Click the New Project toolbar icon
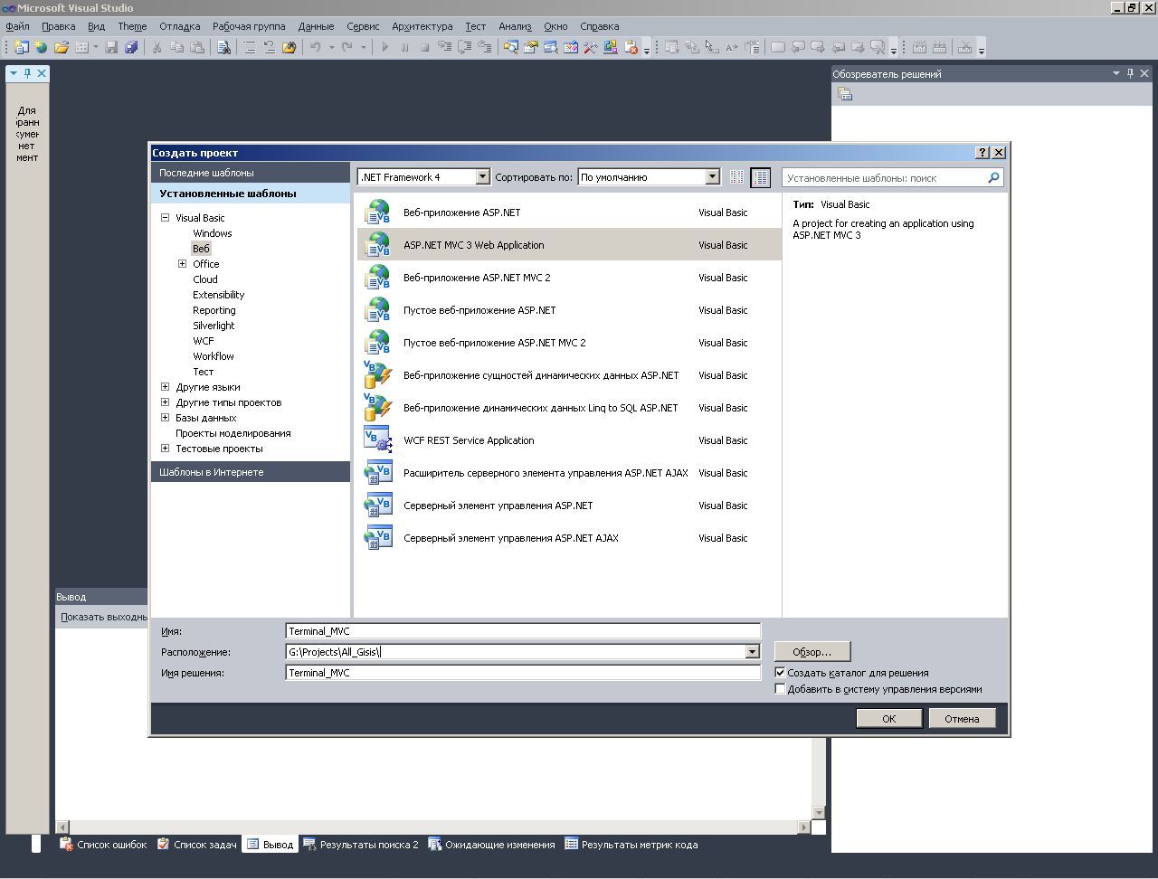 pyautogui.click(x=21, y=47)
